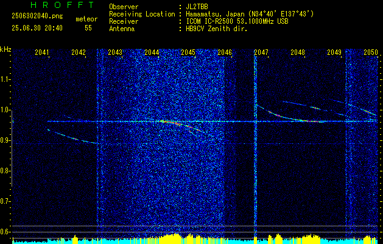Click the 2050 time marker
The height and width of the screenshot is (244, 383).
(x=371, y=52)
